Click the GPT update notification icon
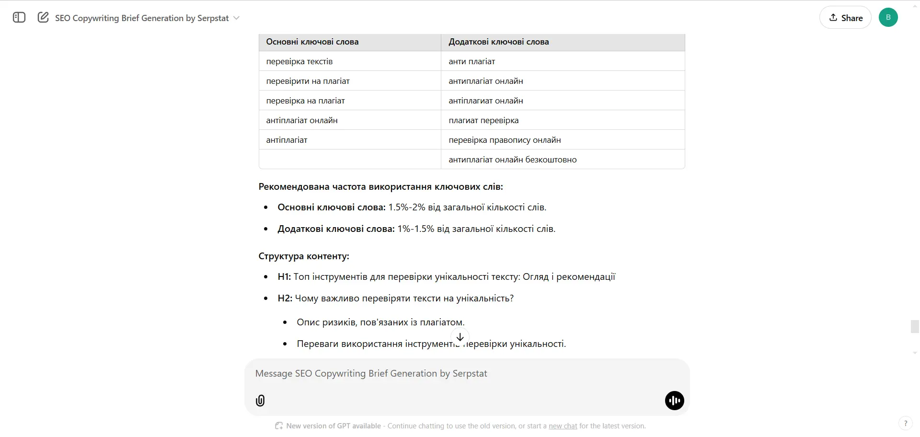The height and width of the screenshot is (437, 920). click(x=278, y=425)
